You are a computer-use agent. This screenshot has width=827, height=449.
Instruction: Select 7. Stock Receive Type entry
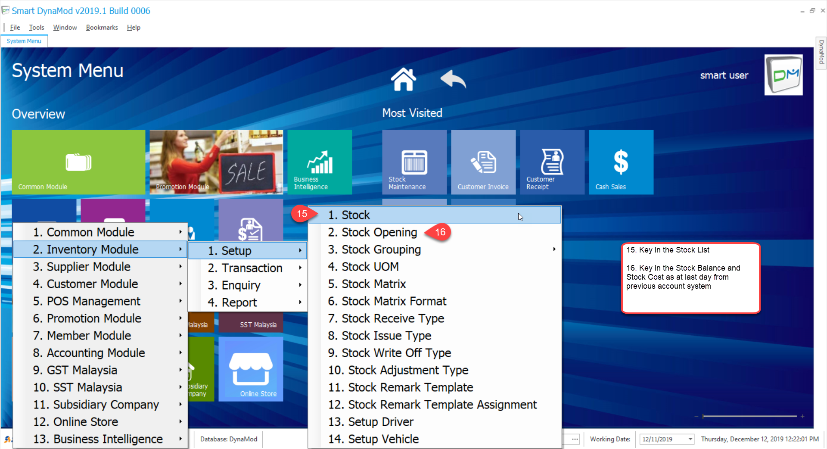click(435, 318)
